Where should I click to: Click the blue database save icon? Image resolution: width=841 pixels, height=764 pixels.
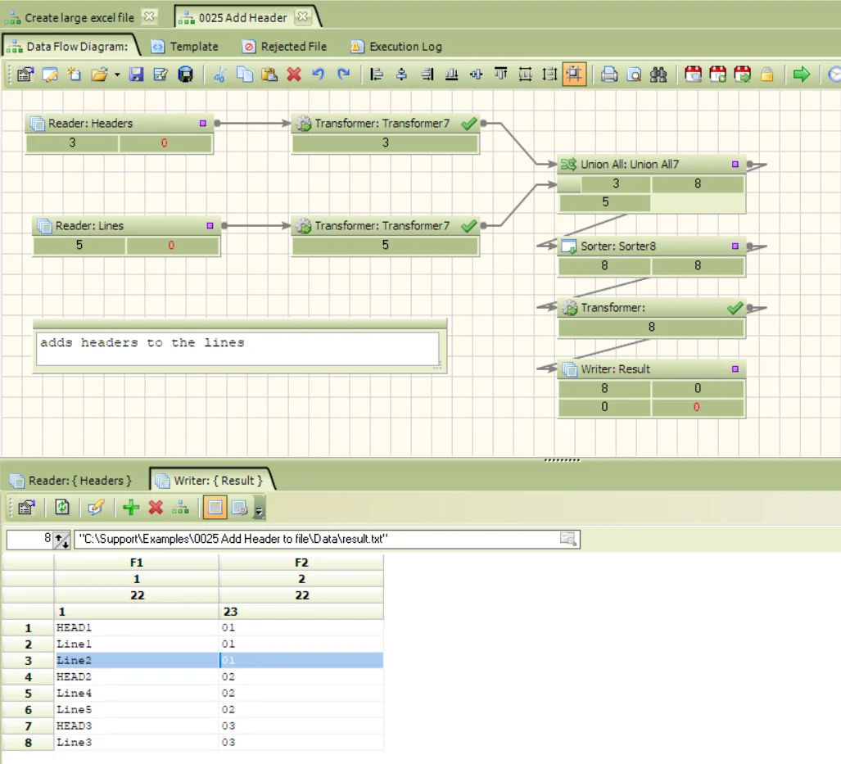click(186, 74)
